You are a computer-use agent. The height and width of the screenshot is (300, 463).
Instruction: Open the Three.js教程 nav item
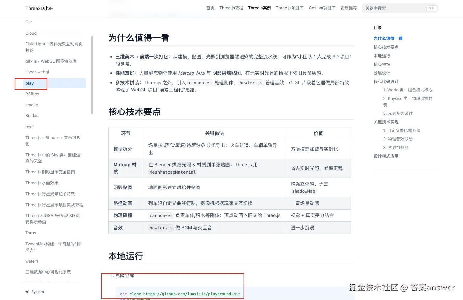click(x=231, y=8)
